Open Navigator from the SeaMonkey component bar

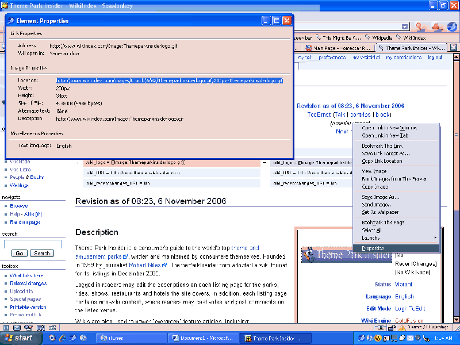(x=6, y=328)
